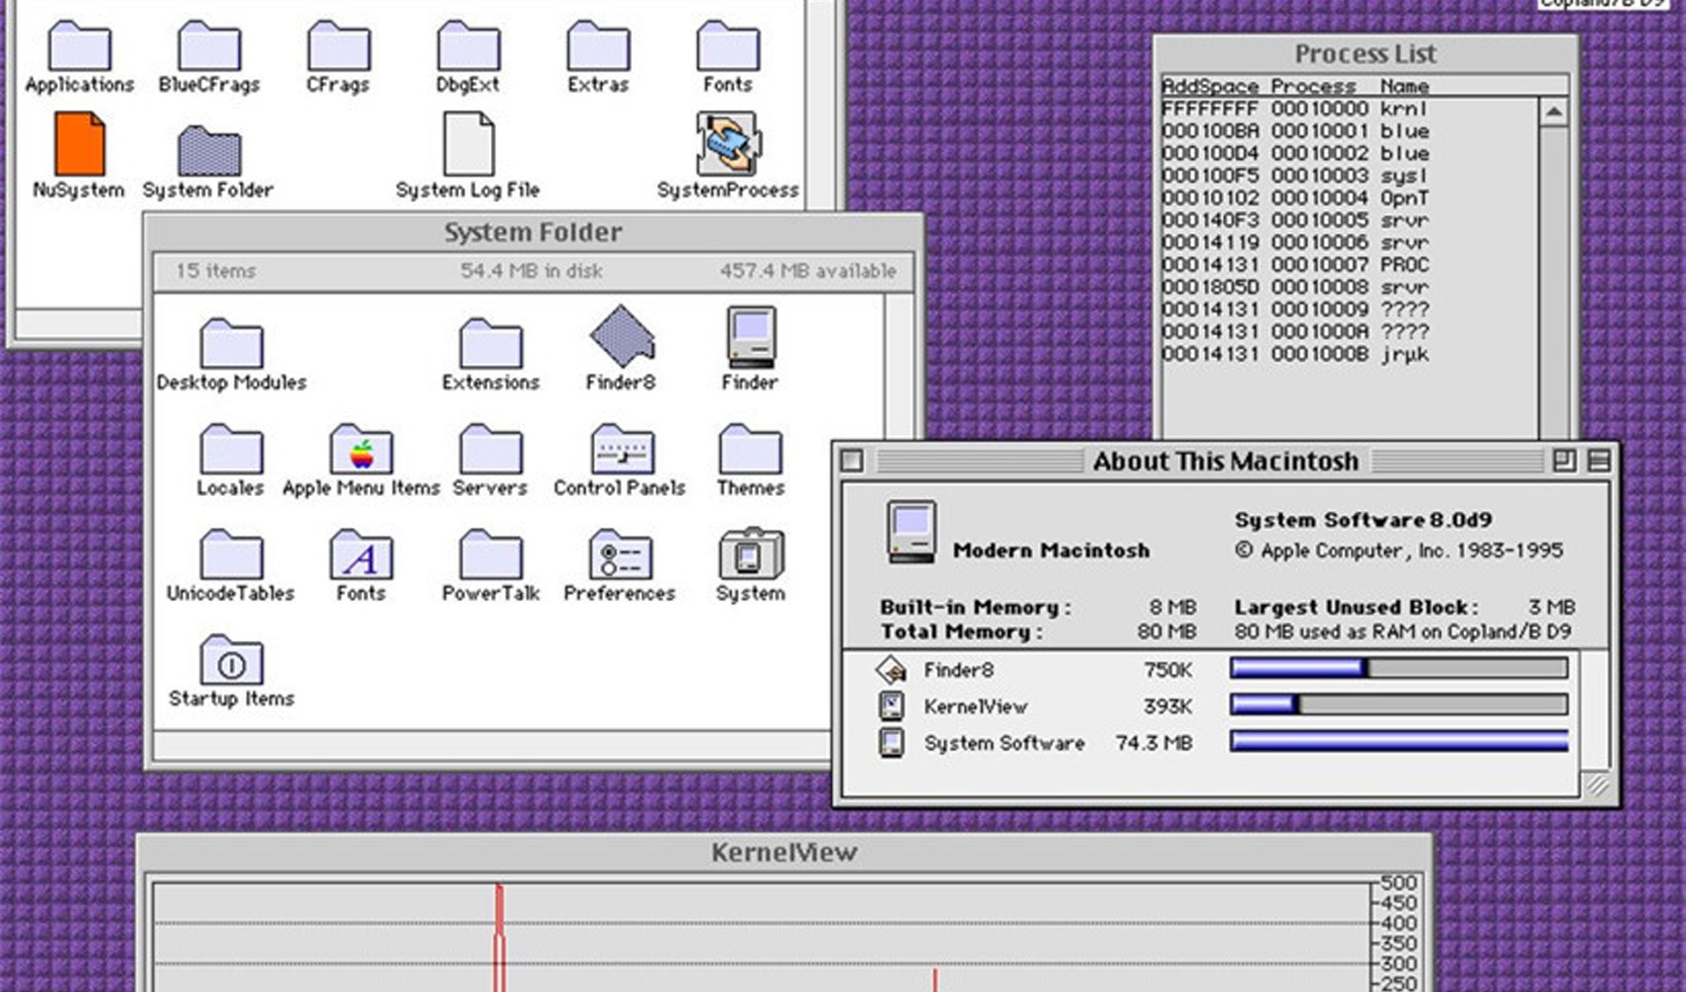Click the Apple Computer copyright line

pos(1399,551)
